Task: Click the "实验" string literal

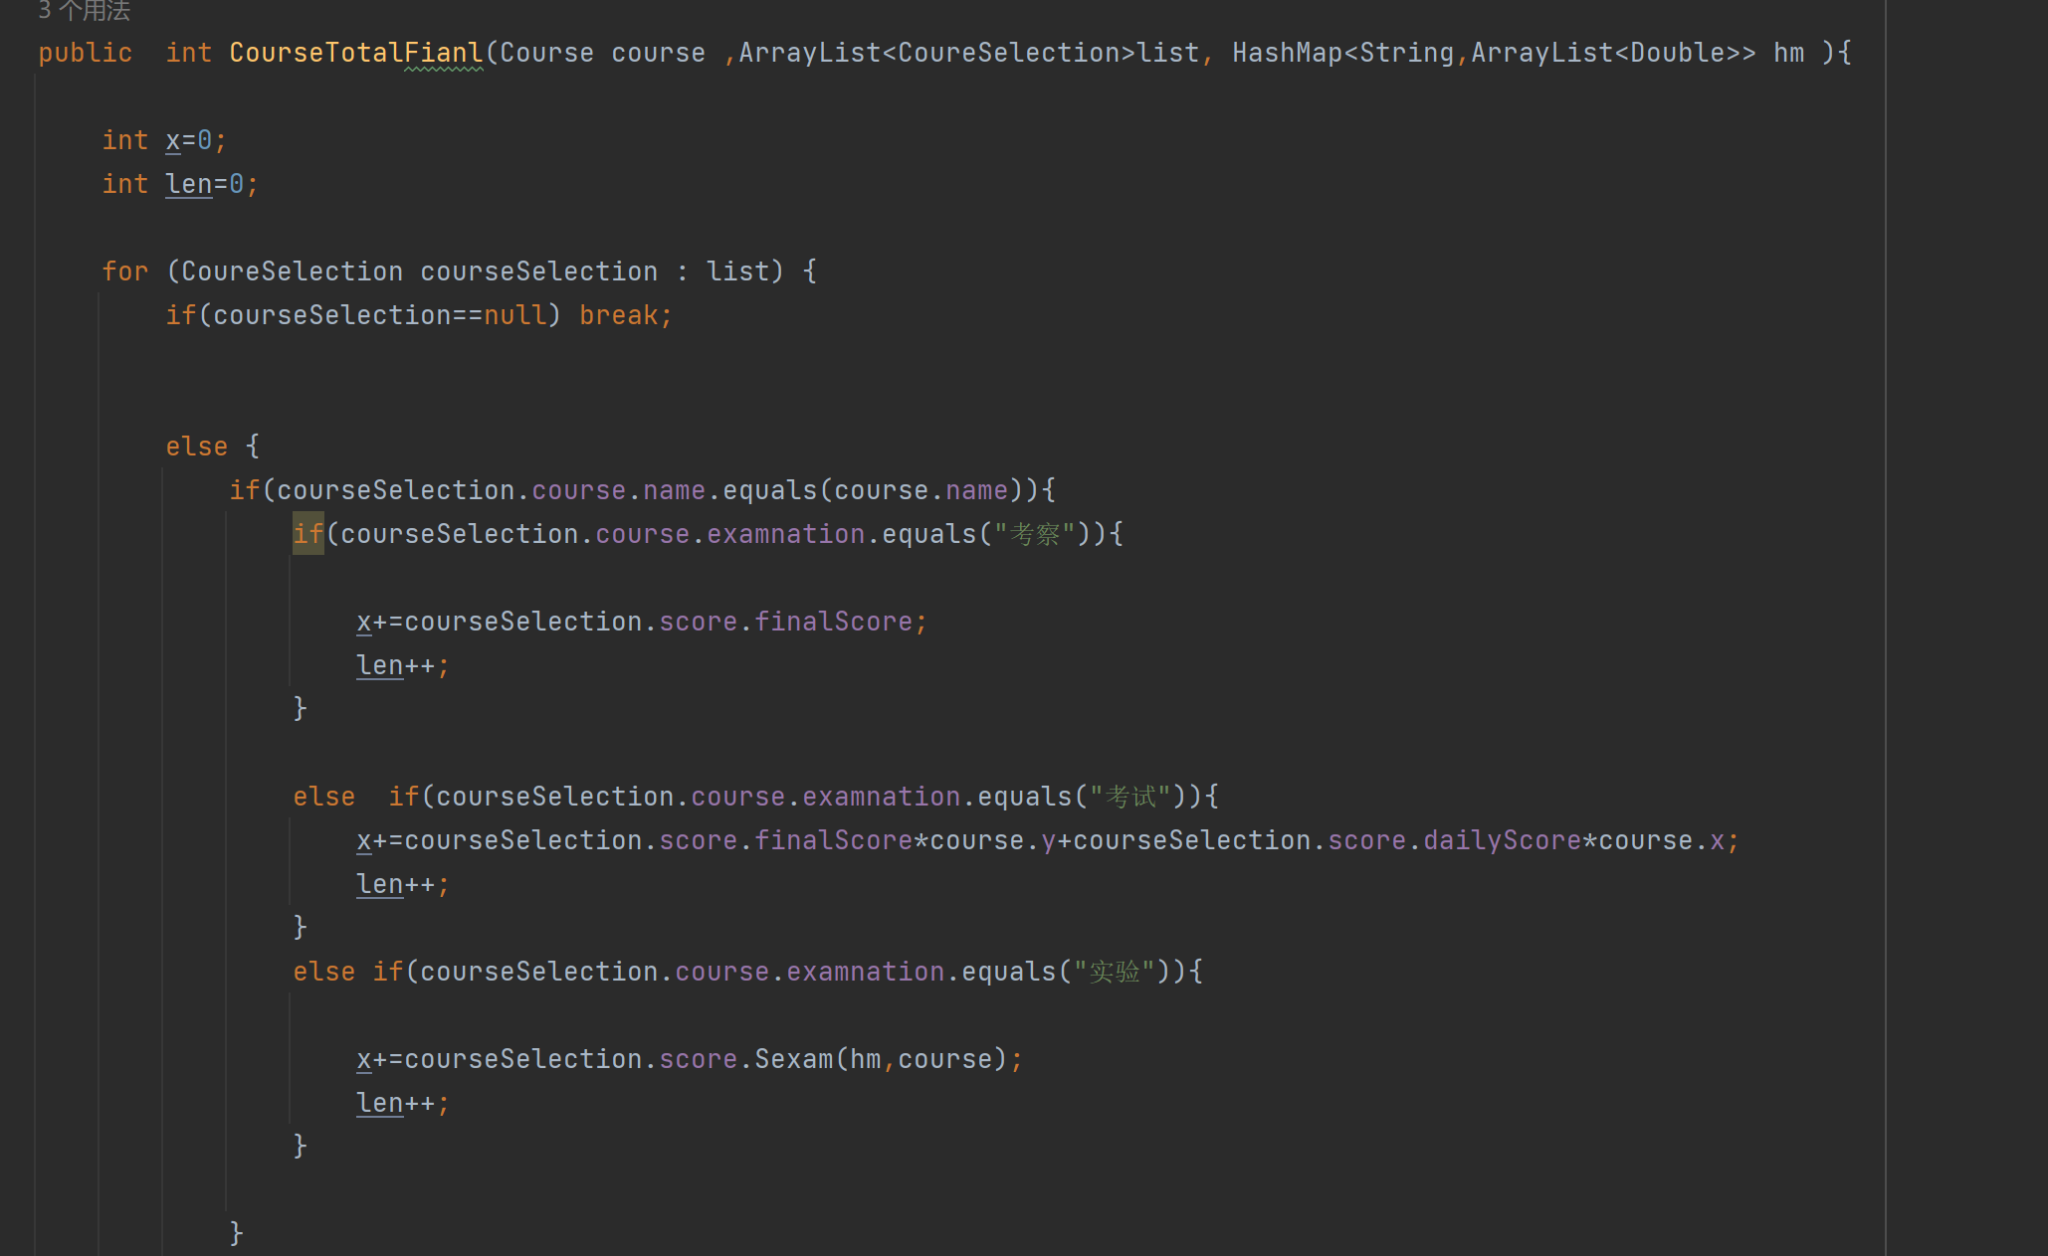Action: pos(1115,972)
